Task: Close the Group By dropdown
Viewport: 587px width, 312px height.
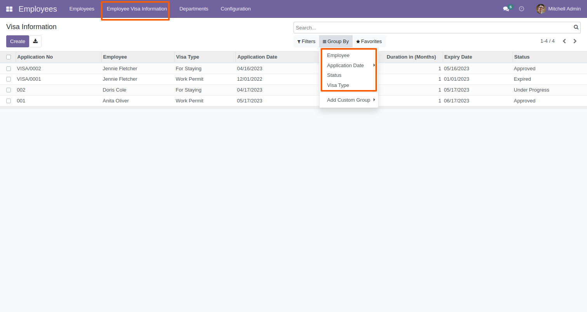Action: (336, 42)
